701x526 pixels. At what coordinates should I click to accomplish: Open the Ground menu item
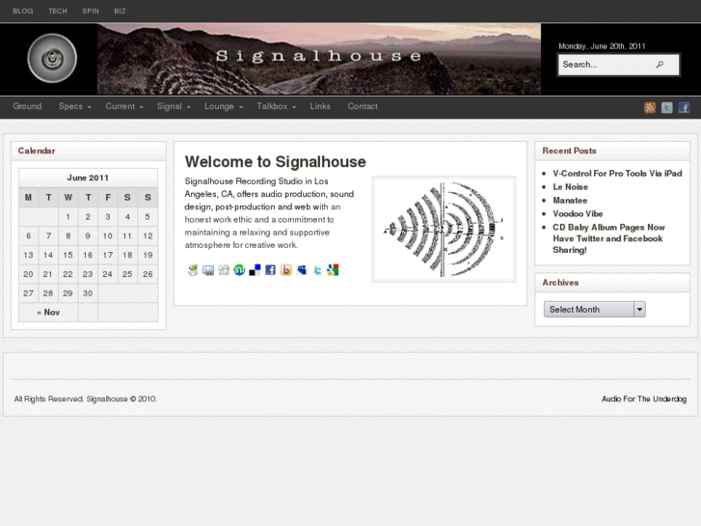tap(27, 106)
